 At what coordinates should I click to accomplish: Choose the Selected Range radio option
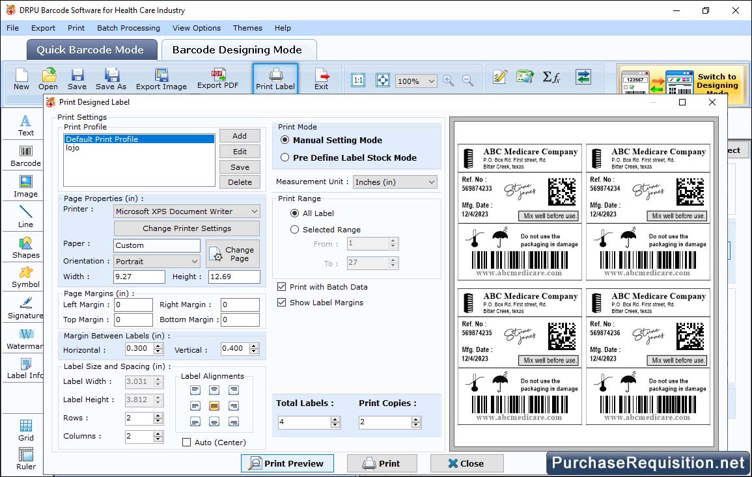(295, 230)
